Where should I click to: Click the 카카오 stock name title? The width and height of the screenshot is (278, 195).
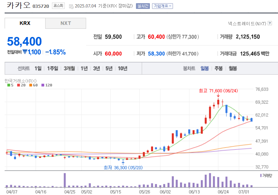tap(19, 5)
